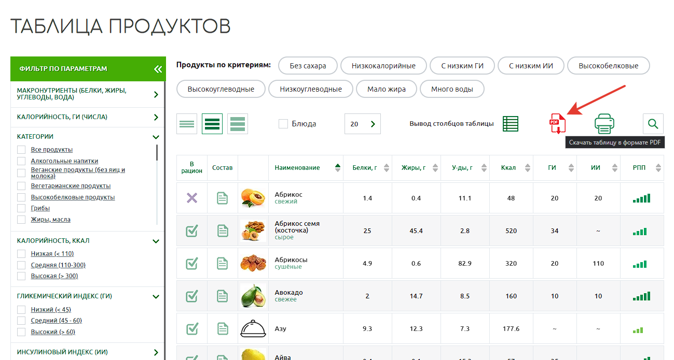This screenshot has width=674, height=360.
Task: Tick the Низкая (< 110) calorie checkbox
Action: click(21, 254)
